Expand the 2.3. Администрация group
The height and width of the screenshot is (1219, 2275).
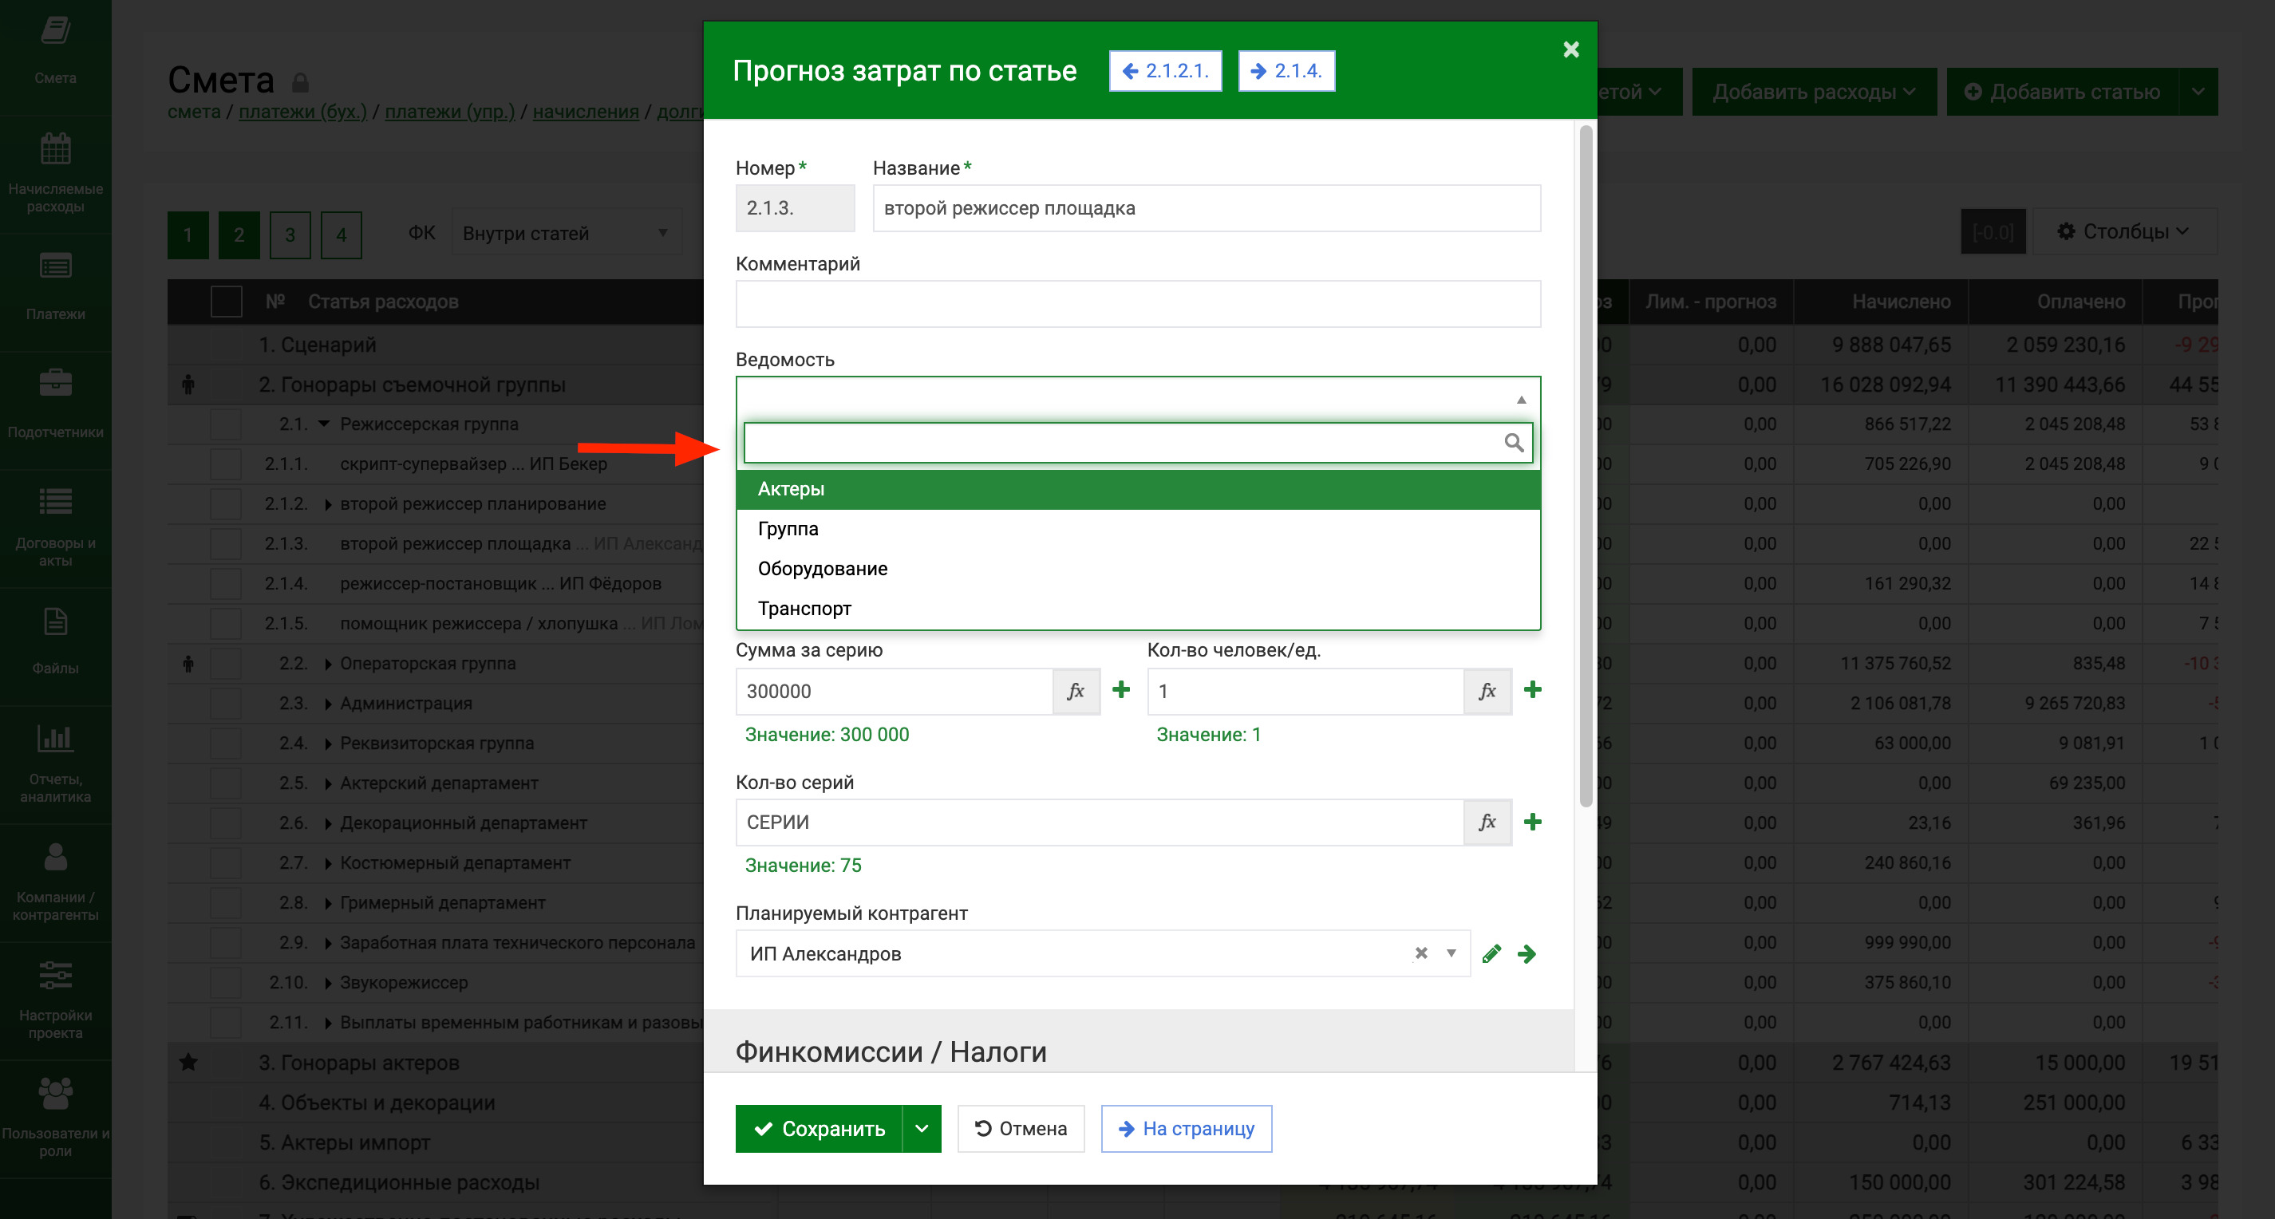(328, 704)
